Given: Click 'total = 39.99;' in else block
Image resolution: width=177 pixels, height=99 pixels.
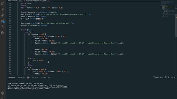Looking at the screenshot, I should [38, 61].
